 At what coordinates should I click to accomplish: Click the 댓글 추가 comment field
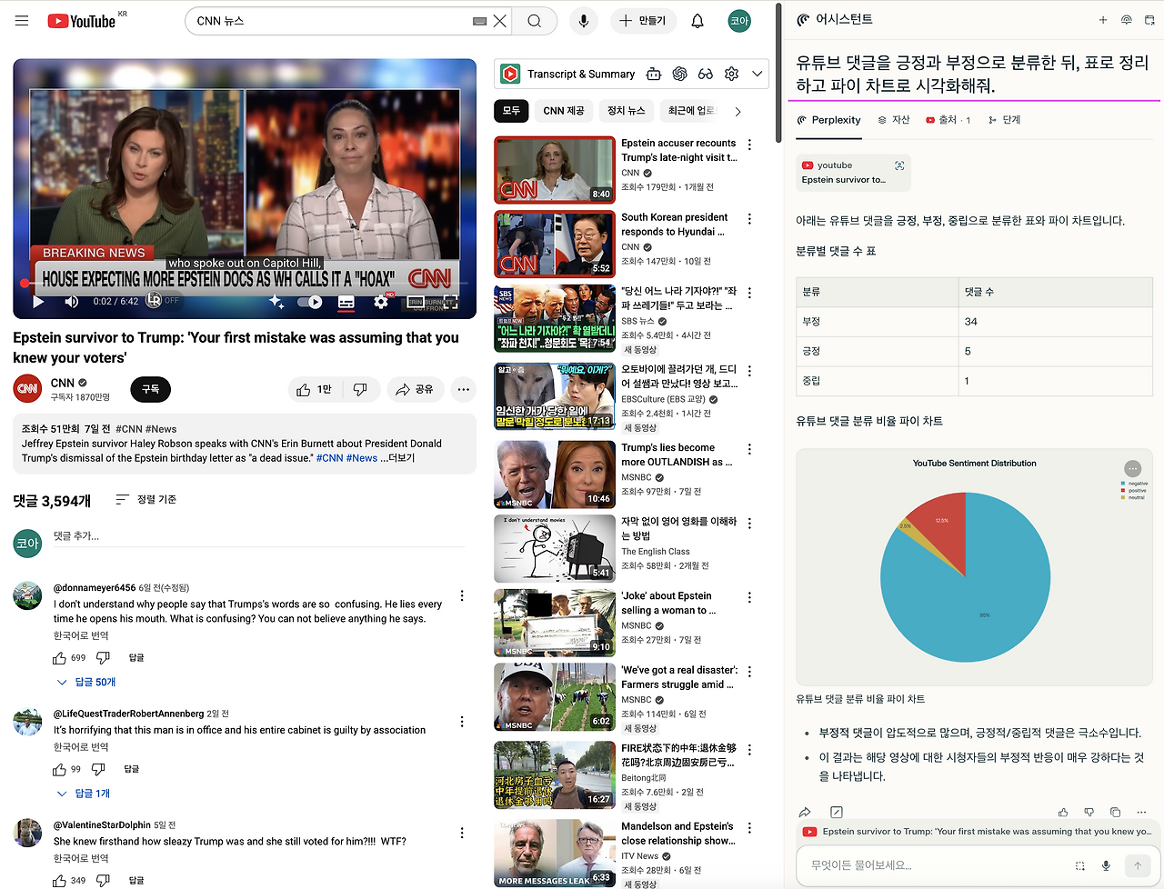259,537
